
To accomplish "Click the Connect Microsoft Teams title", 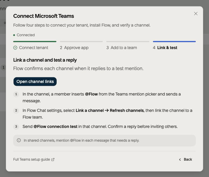I will pos(43,16).
